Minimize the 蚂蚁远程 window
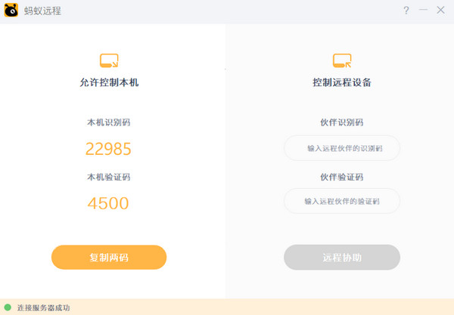 424,11
